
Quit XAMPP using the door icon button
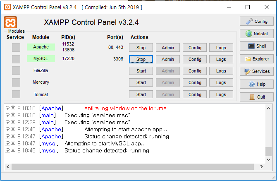[256, 97]
